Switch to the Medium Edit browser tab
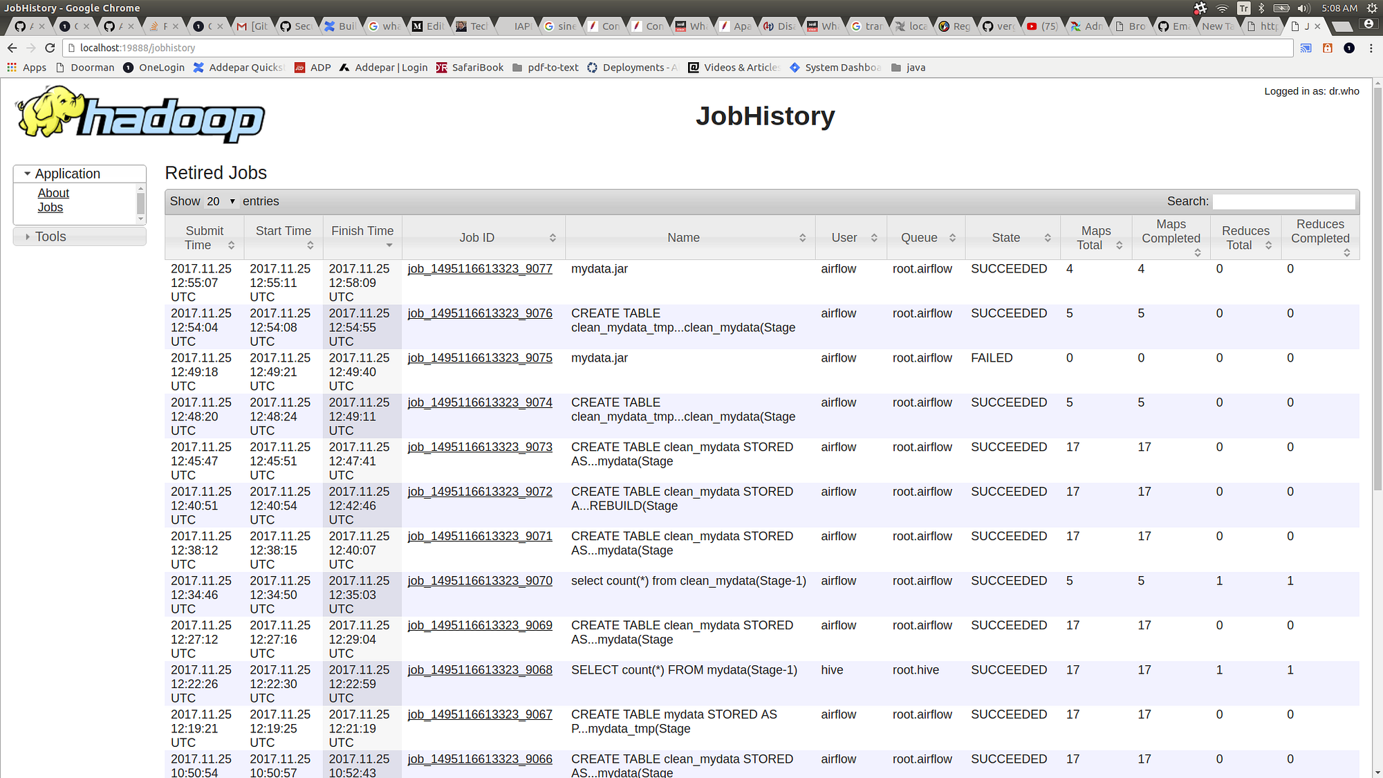Viewport: 1383px width, 778px height. click(x=428, y=26)
